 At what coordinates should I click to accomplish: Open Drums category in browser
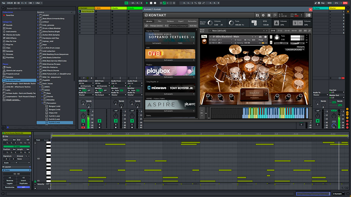point(9,28)
